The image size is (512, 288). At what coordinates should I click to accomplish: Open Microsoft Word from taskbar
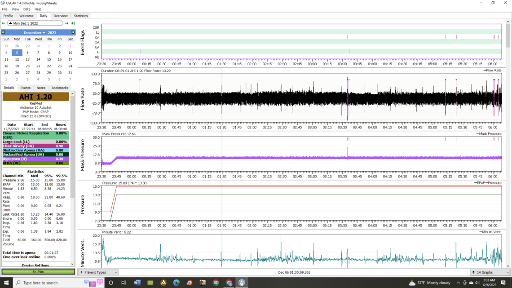coord(137,283)
